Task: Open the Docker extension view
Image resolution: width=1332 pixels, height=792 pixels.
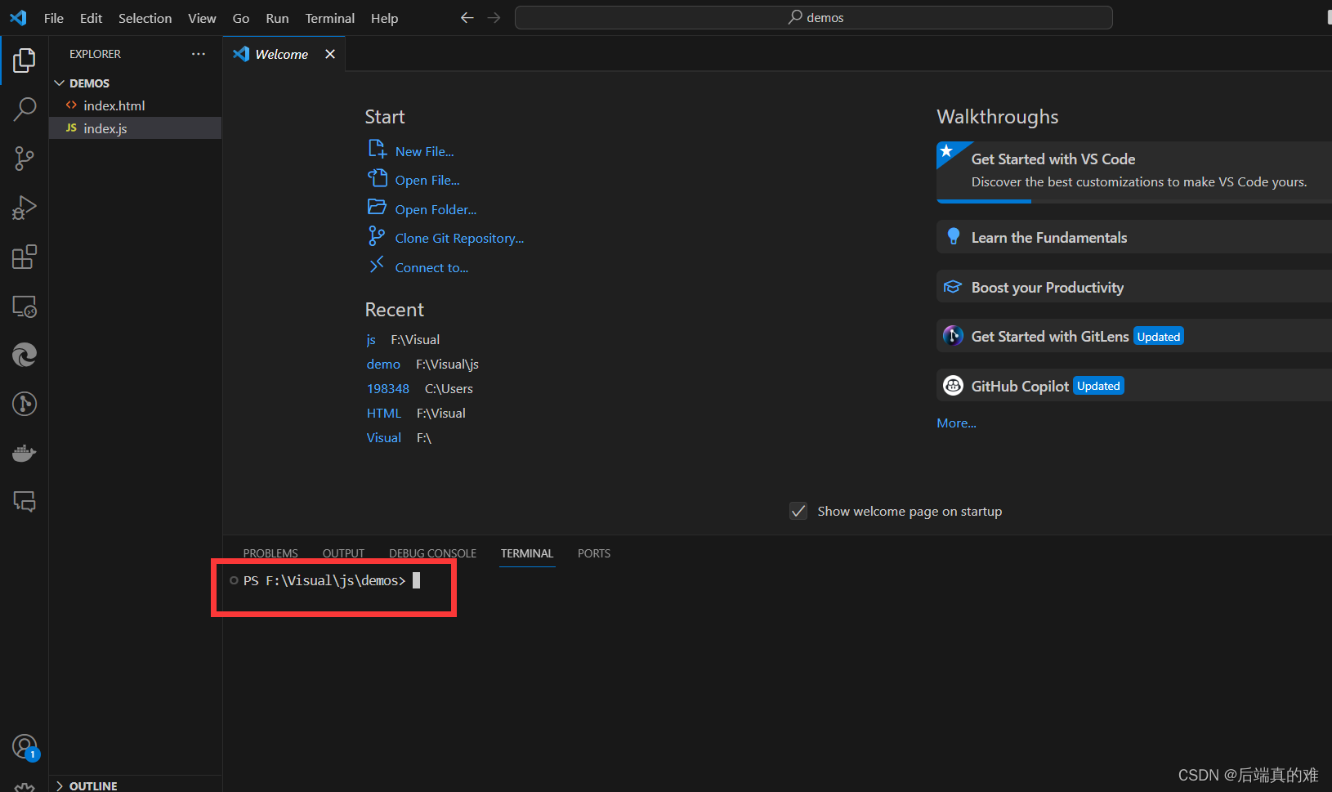Action: (25, 452)
